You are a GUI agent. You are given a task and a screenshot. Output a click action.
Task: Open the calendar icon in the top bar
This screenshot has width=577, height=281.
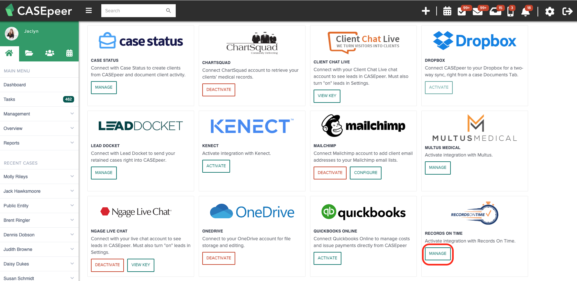[x=447, y=11]
